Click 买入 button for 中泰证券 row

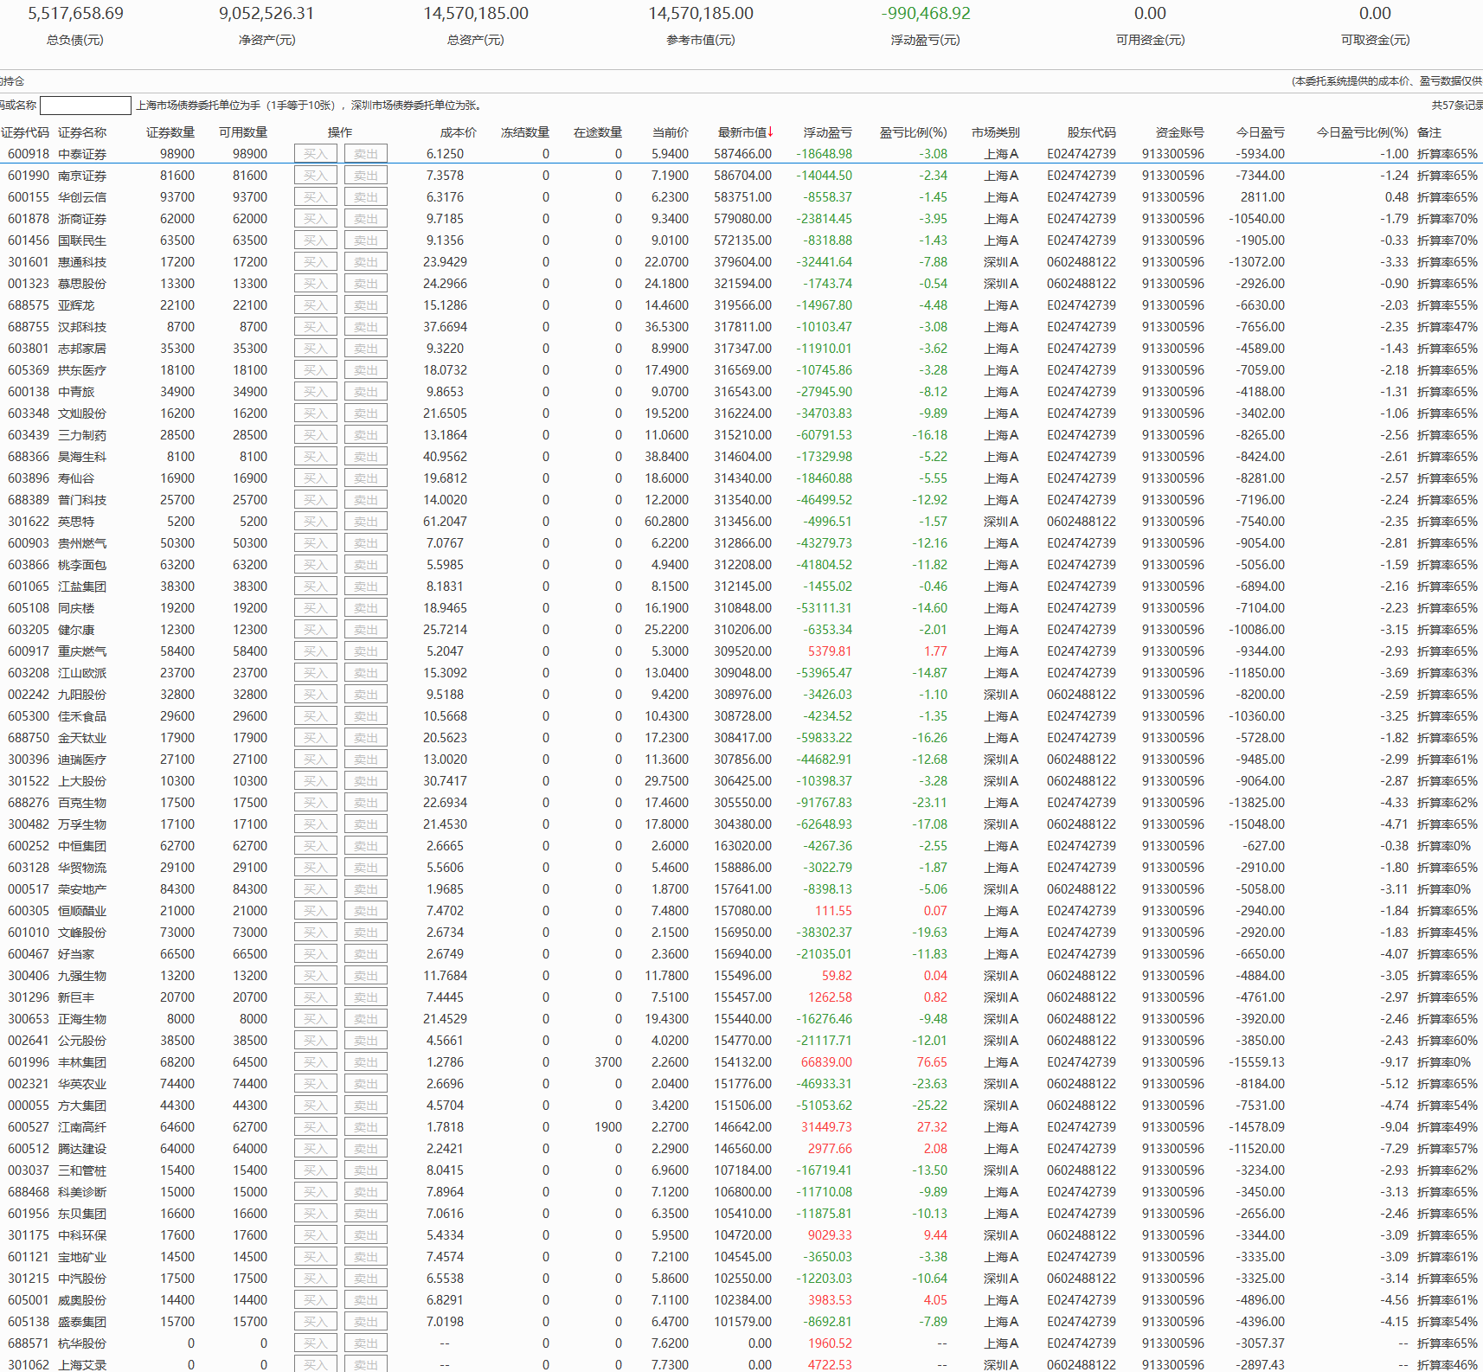316,154
